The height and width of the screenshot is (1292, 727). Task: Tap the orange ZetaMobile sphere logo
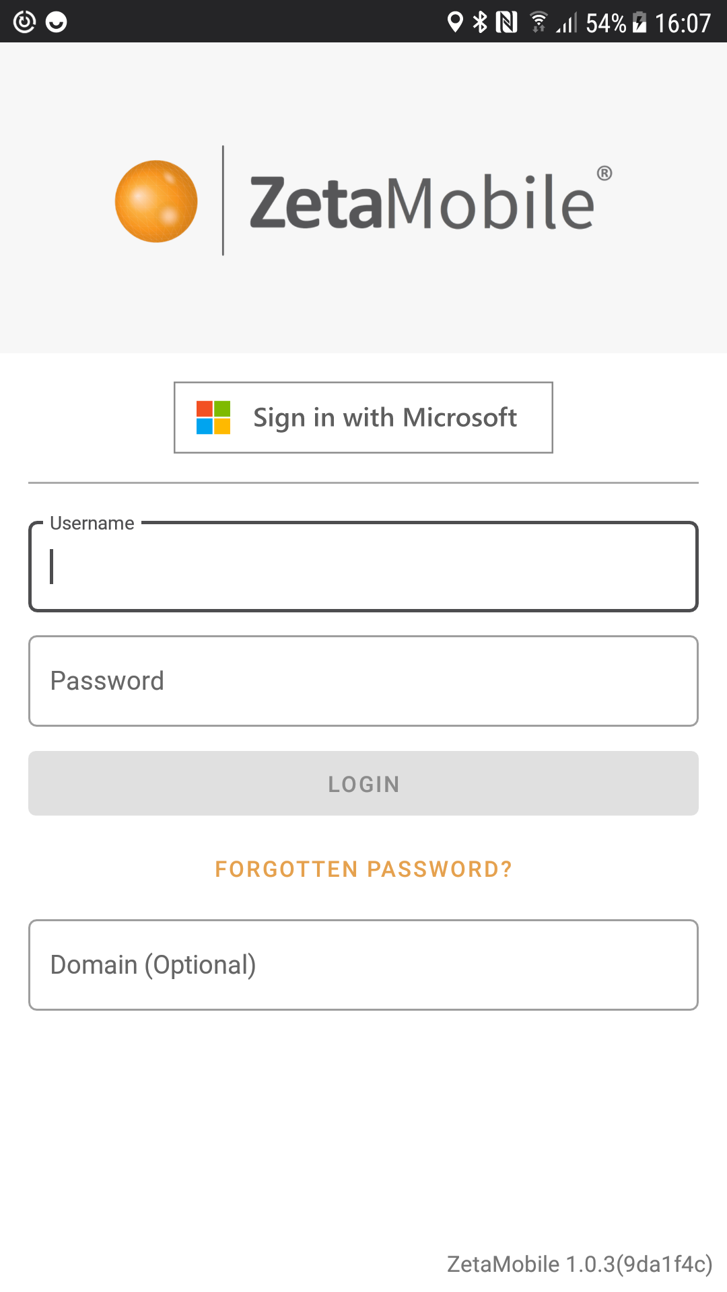[x=156, y=201]
